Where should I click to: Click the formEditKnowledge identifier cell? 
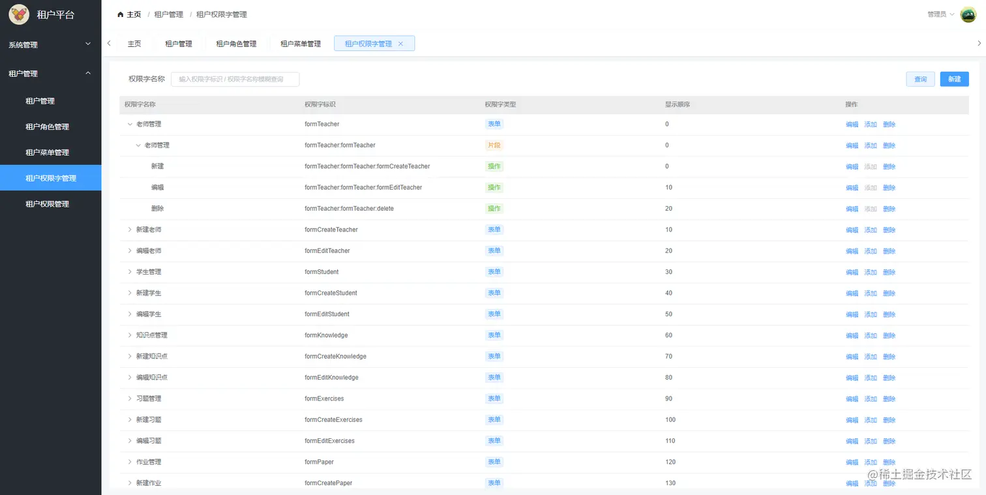(x=331, y=378)
